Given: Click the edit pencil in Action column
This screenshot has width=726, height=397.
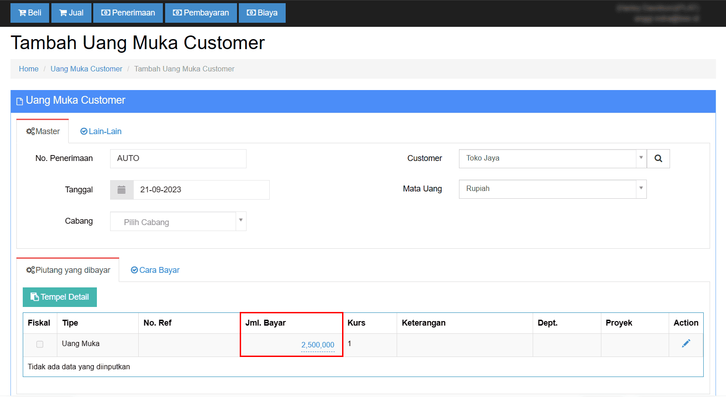Looking at the screenshot, I should tap(686, 343).
